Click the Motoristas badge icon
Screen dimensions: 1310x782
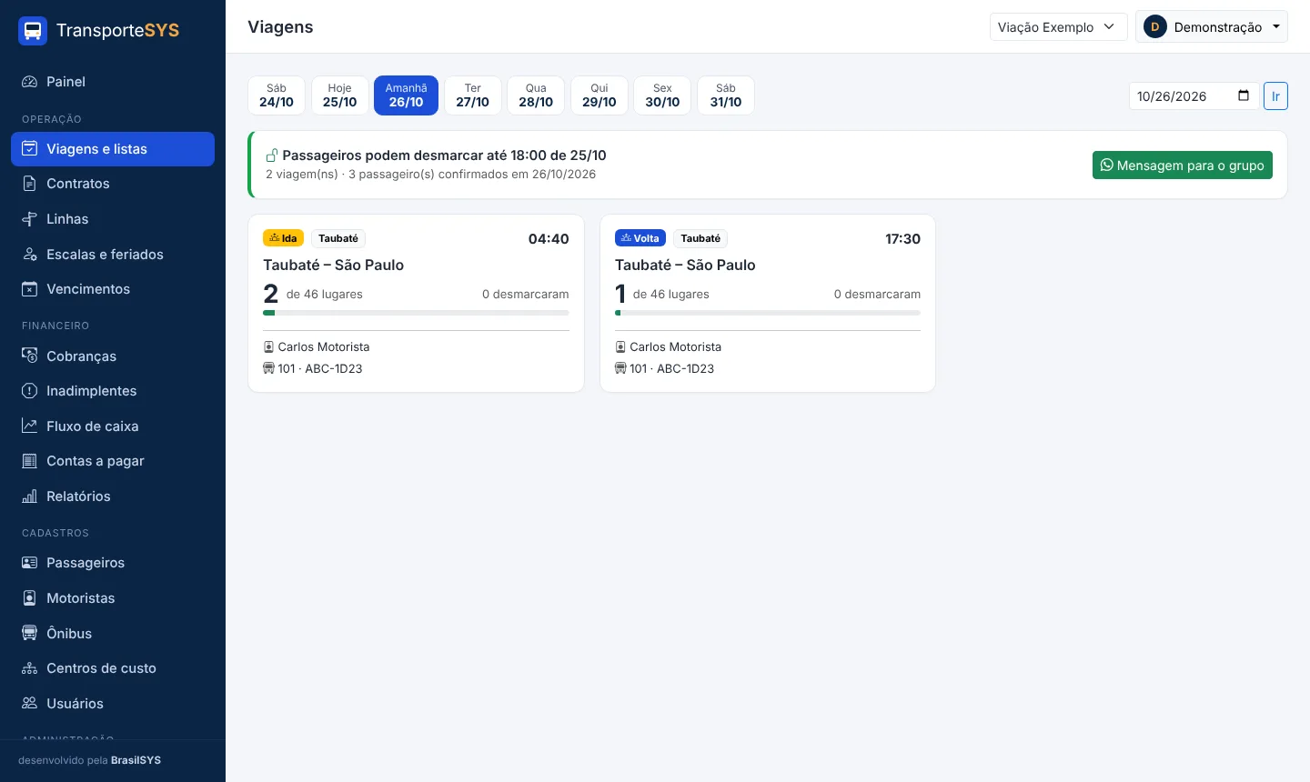click(30, 598)
